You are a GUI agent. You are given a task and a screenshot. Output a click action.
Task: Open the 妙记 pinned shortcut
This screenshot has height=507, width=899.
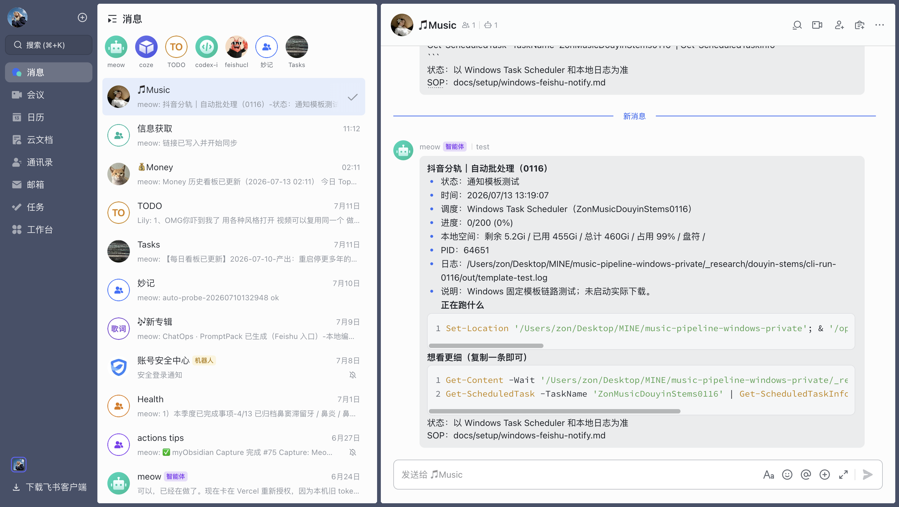[x=267, y=52]
